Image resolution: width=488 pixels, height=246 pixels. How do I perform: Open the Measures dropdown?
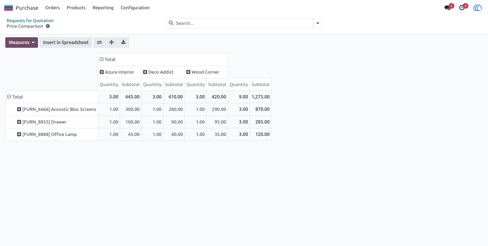(x=22, y=42)
